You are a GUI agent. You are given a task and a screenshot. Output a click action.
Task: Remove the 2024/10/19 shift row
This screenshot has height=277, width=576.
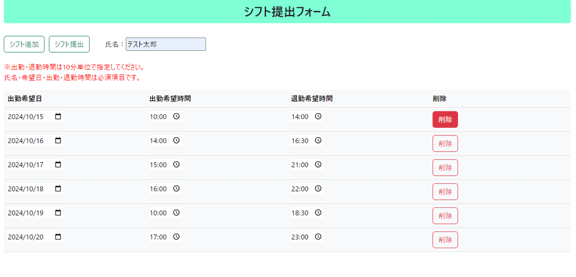tap(445, 216)
